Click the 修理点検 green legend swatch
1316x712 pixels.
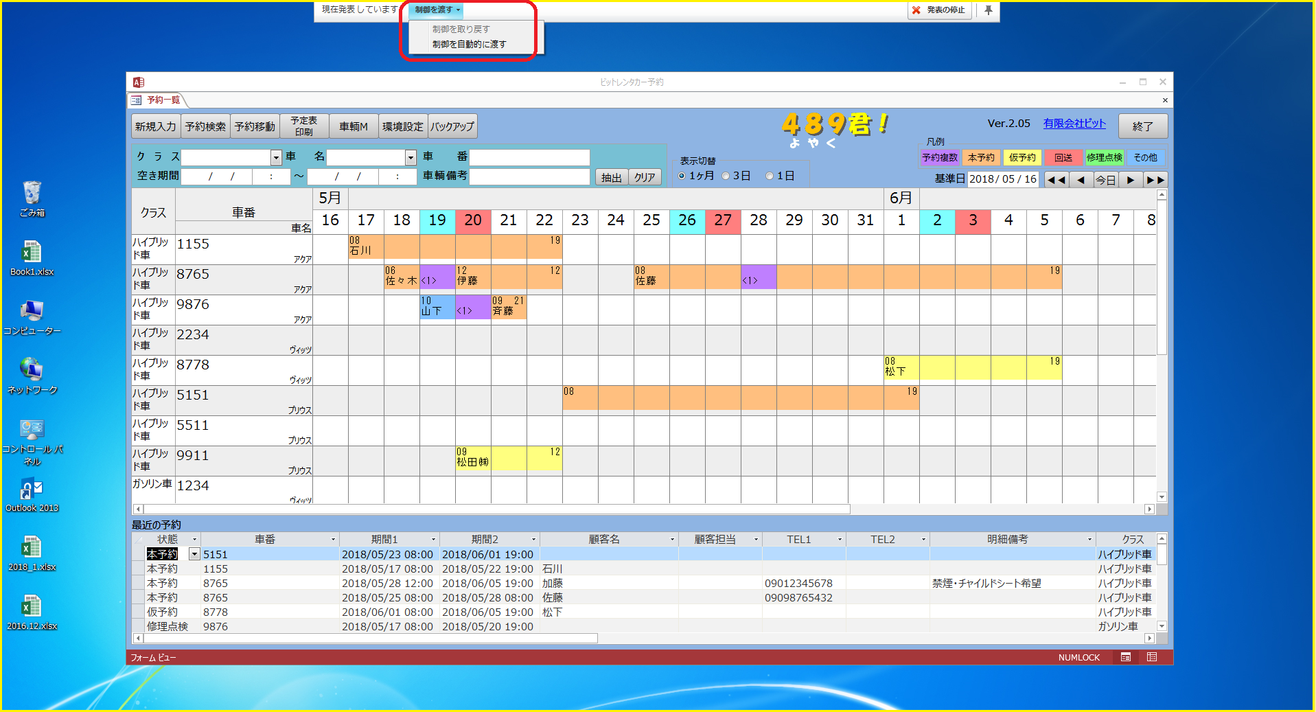click(x=1105, y=158)
